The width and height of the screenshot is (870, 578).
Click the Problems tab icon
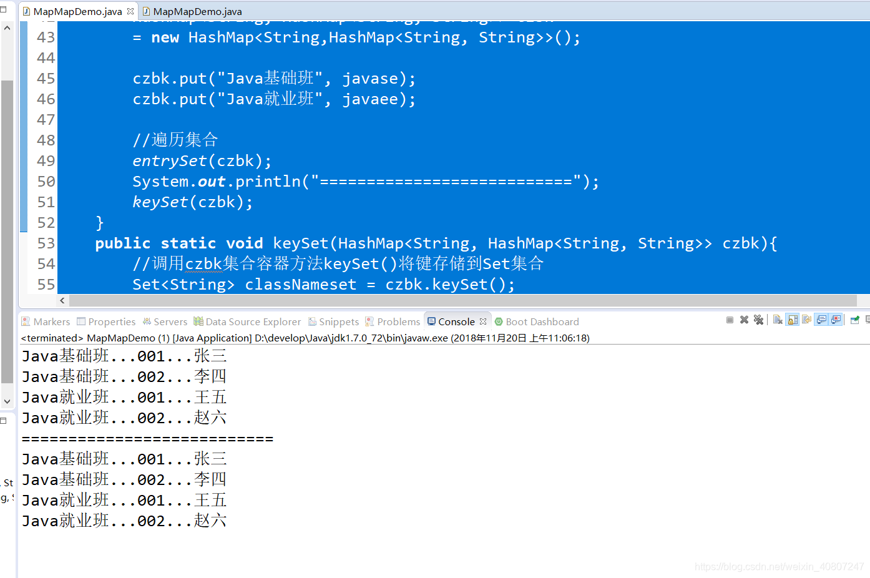[370, 321]
